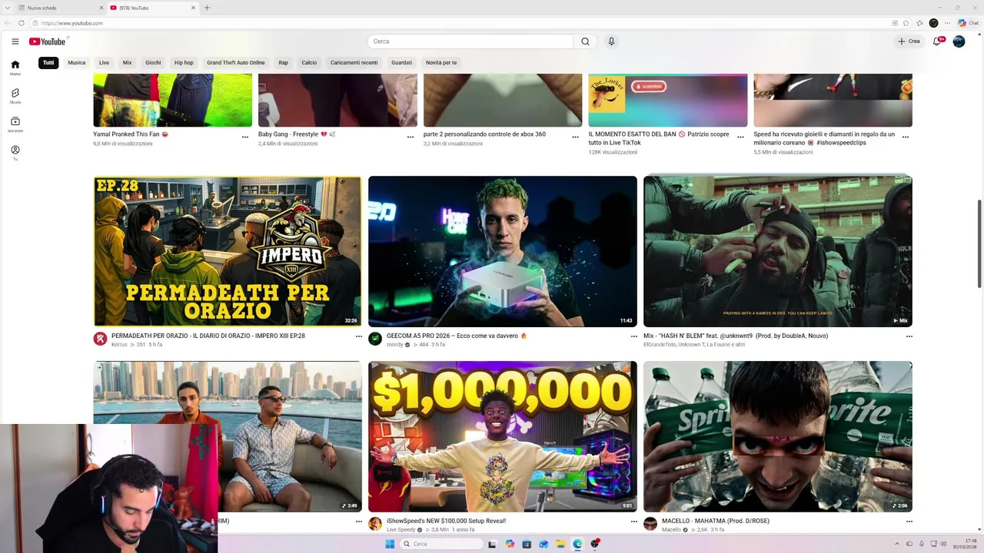Screen dimensions: 984x553
Task: Open the Sprite bottles MACELLO thumbnail
Action: click(778, 436)
